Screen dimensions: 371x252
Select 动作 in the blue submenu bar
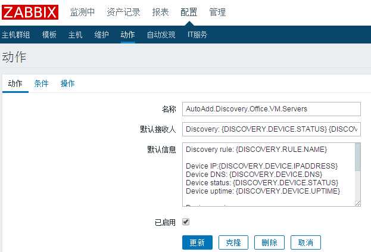coord(128,35)
